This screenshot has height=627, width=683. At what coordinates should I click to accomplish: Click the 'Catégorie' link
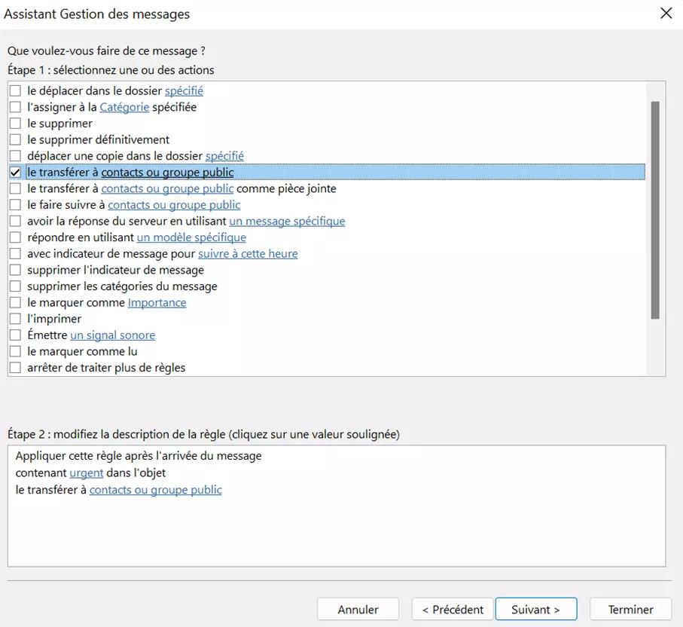(124, 107)
